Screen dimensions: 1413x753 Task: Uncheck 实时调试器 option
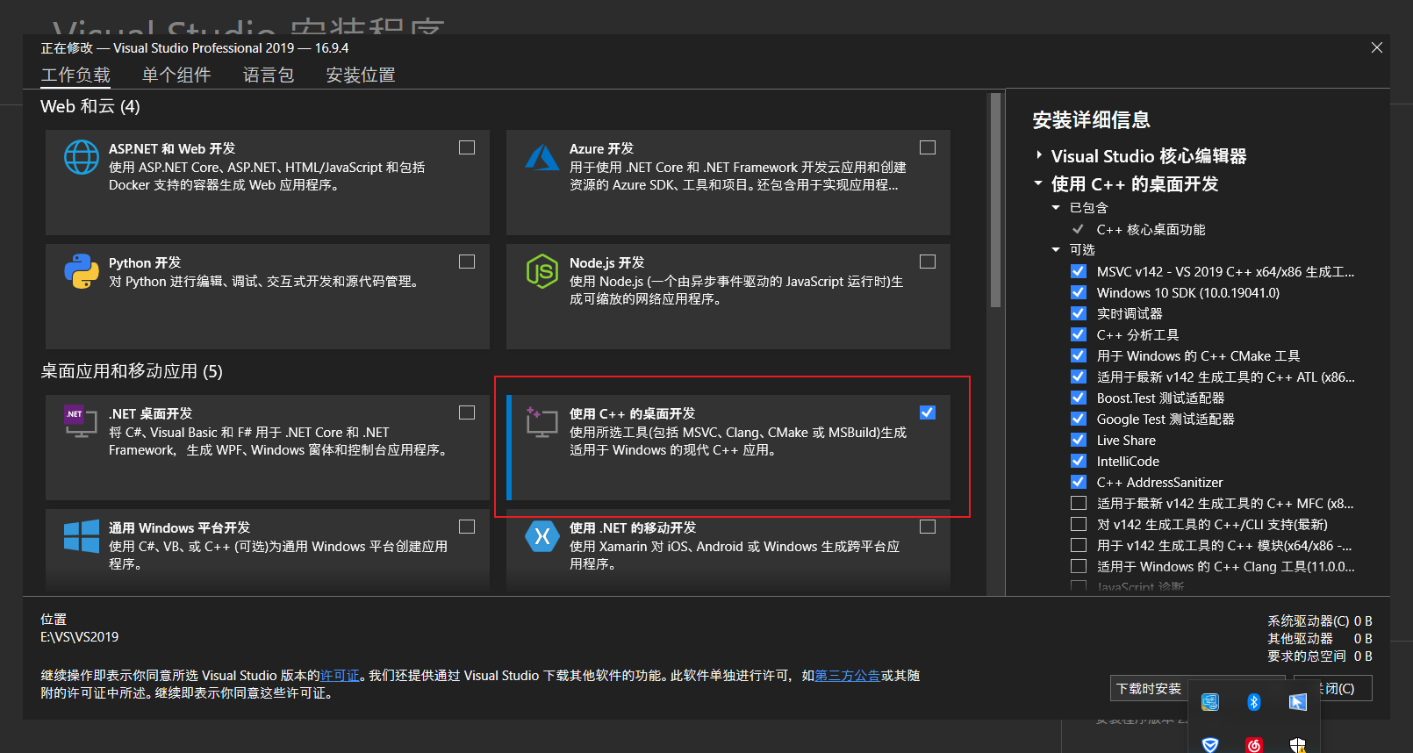(x=1079, y=313)
